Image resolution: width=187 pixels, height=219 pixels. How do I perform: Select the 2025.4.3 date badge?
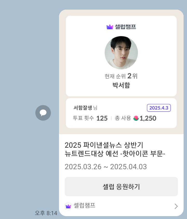159,108
